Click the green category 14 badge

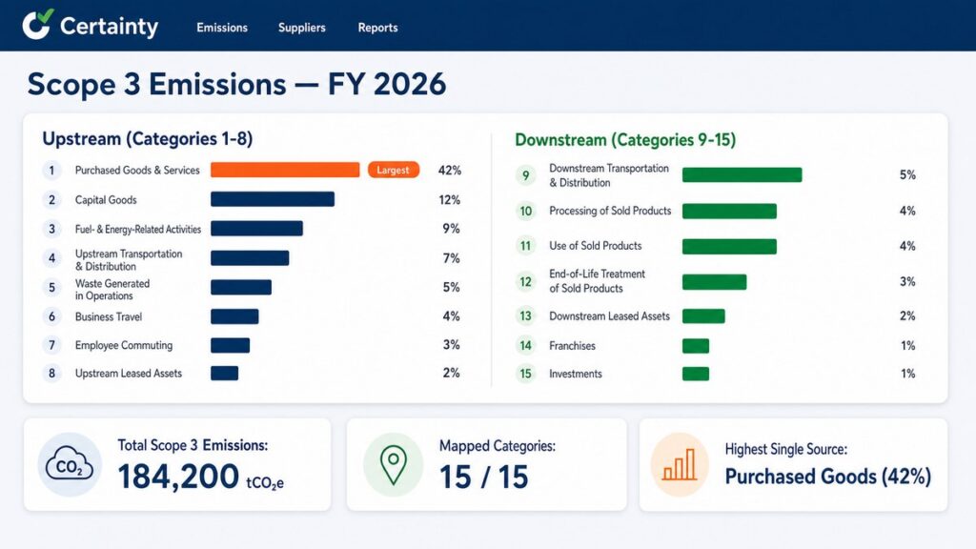[526, 345]
